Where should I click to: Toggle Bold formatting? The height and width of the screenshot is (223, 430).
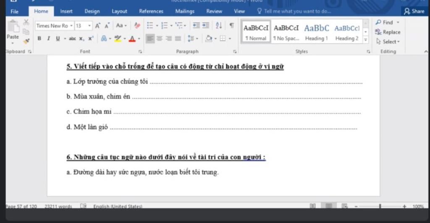coord(39,38)
